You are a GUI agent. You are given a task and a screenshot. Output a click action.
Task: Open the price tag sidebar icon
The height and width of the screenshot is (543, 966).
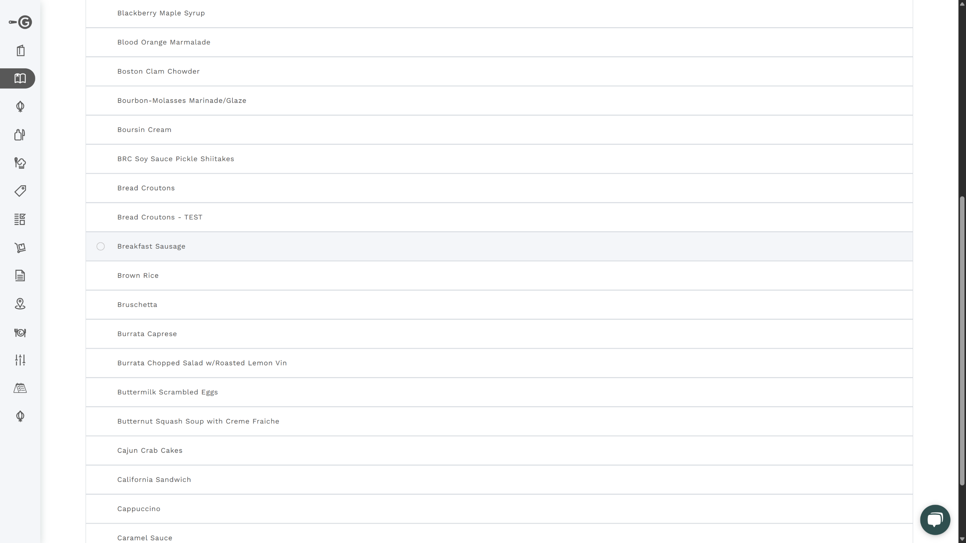20,191
